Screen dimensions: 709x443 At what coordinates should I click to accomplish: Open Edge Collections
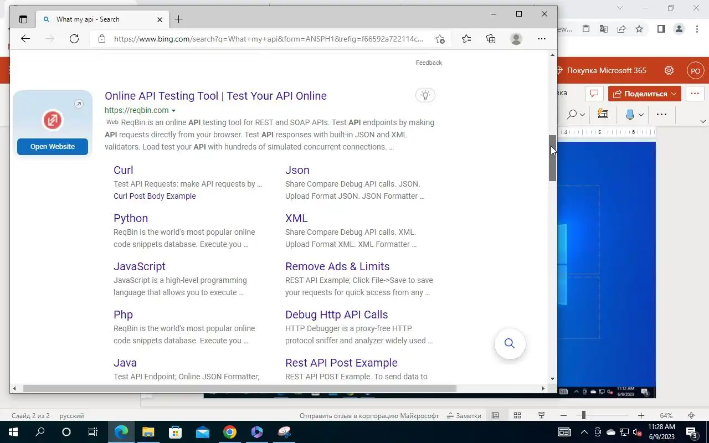(491, 39)
